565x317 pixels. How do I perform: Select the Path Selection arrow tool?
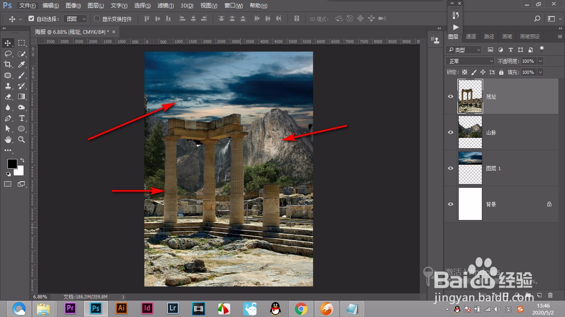coord(8,129)
